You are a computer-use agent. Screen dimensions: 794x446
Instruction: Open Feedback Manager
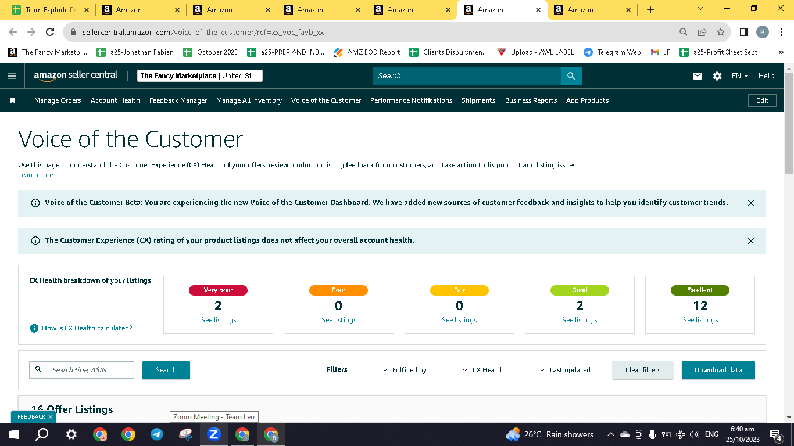[178, 100]
